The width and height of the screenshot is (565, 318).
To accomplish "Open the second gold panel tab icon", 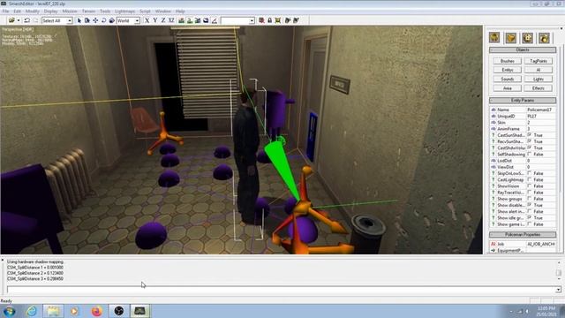I will coord(511,38).
